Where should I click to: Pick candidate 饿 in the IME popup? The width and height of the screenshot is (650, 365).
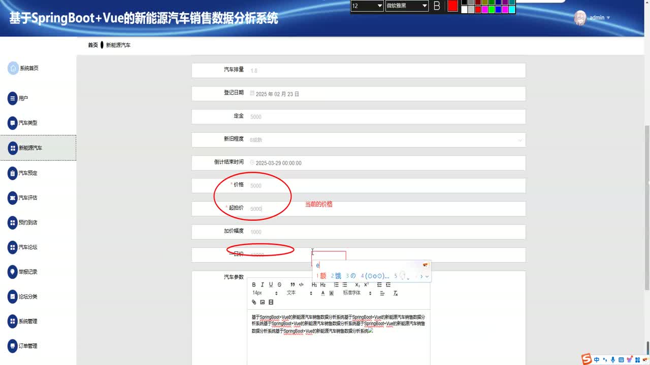tap(336, 276)
